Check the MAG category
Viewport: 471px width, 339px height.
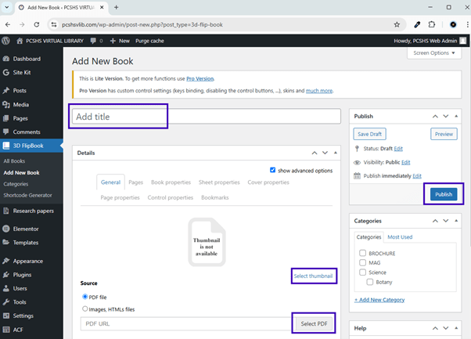pos(362,262)
